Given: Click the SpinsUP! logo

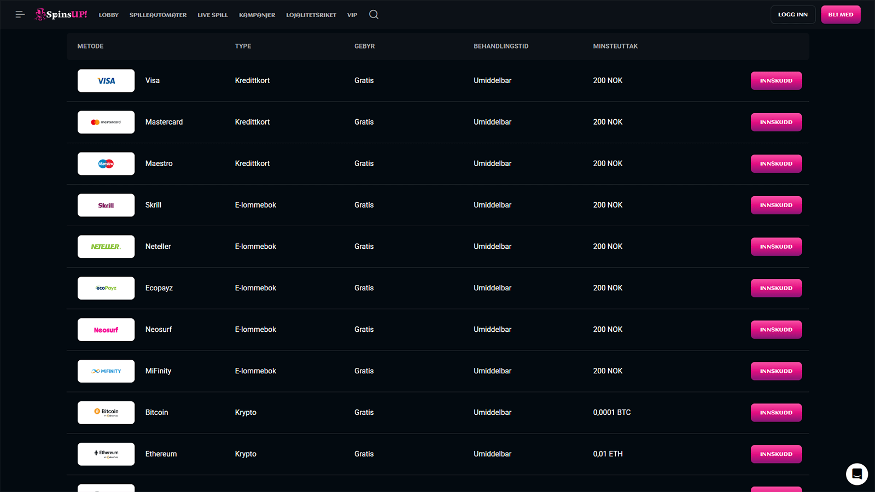Looking at the screenshot, I should click(61, 15).
